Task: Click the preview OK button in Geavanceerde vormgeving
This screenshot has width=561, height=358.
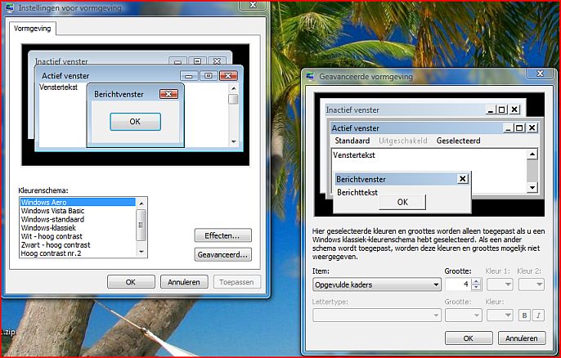Action: pyautogui.click(x=402, y=202)
